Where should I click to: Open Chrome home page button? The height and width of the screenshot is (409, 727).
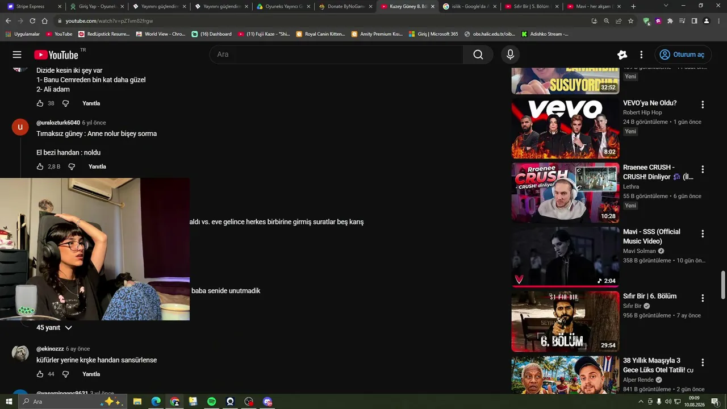pyautogui.click(x=45, y=21)
